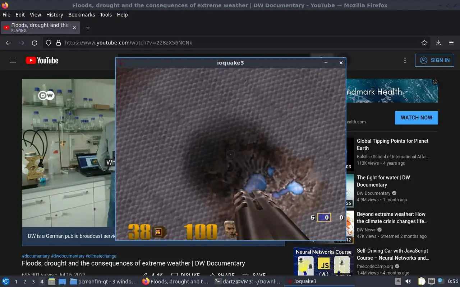This screenshot has width=460, height=287.
Task: Switch to virtual desktop 1
Action: pos(16,282)
